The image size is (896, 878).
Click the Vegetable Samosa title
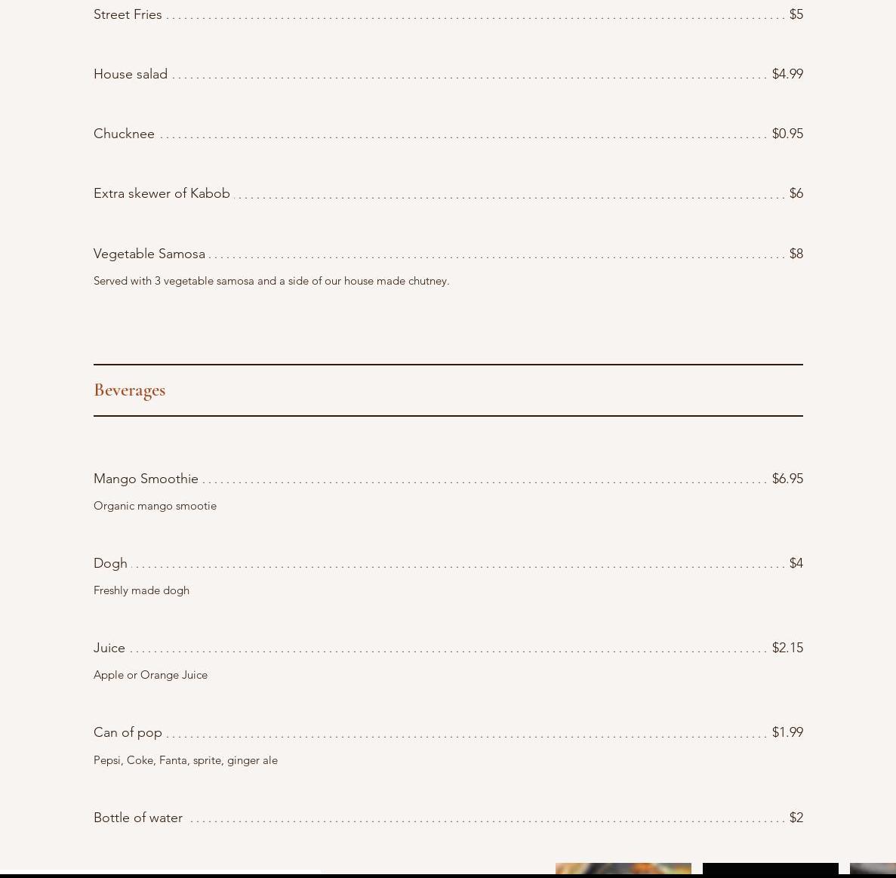pyautogui.click(x=149, y=254)
